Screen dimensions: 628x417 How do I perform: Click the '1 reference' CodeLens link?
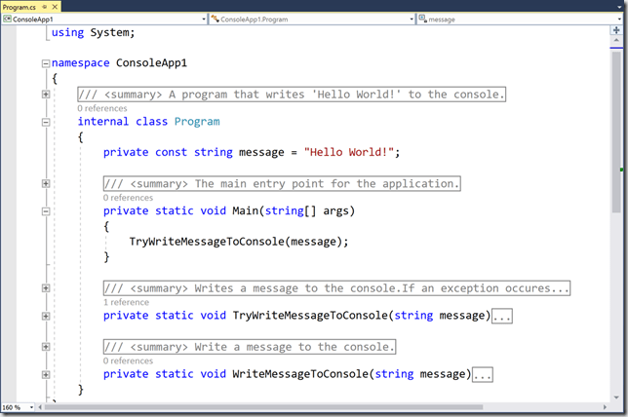[x=126, y=302]
